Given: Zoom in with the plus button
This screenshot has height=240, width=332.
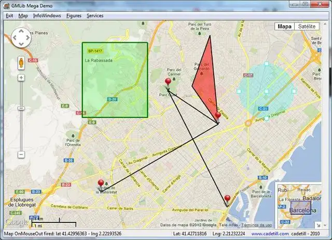Looking at the screenshot, I should 21,78.
